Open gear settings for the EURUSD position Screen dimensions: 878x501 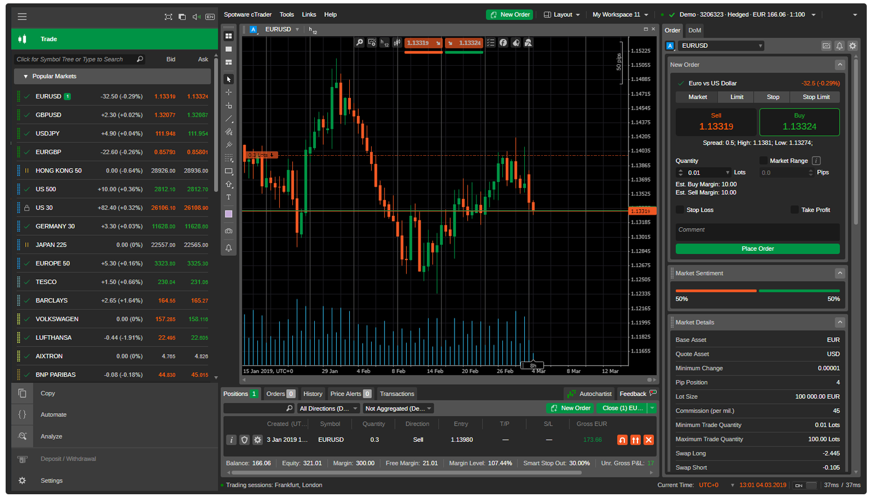257,440
